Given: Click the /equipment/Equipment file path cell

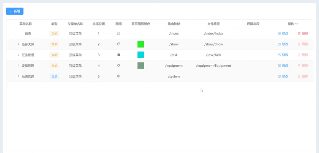Looking at the screenshot, I should click(x=213, y=66).
